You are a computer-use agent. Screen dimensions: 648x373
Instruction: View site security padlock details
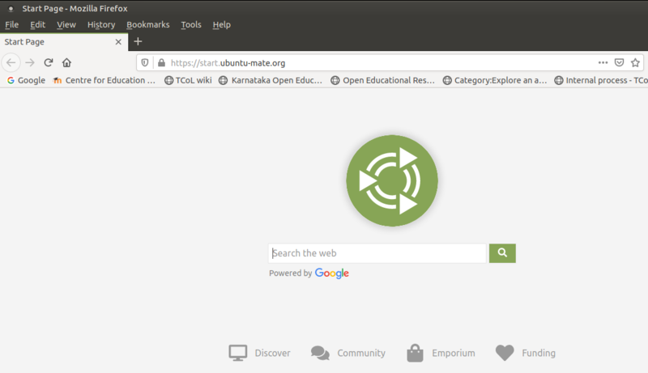[161, 63]
